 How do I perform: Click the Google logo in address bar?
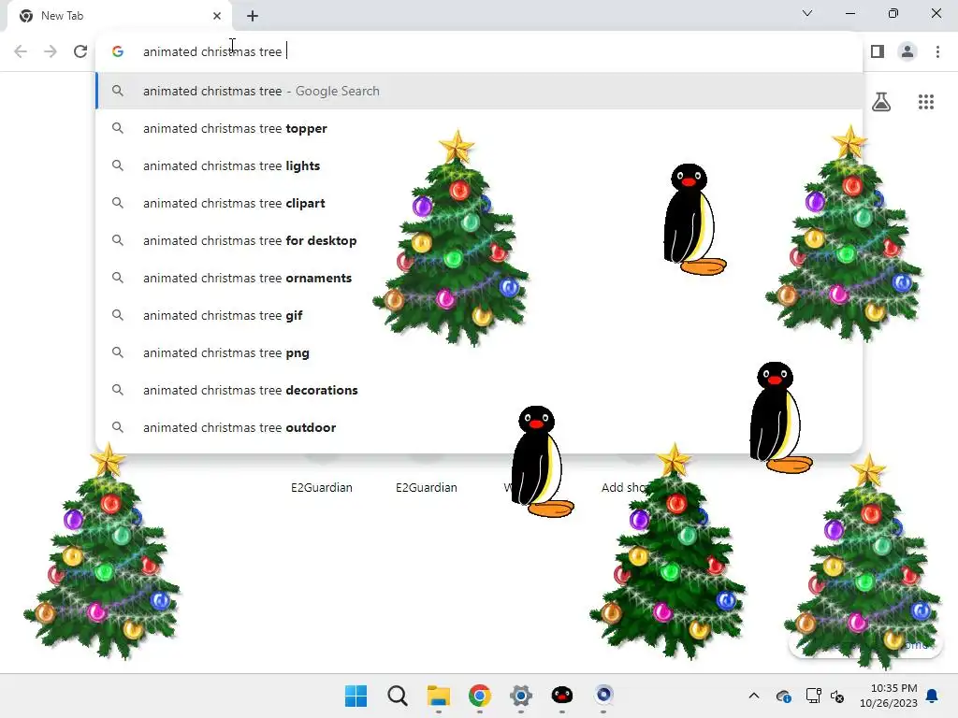(x=118, y=51)
